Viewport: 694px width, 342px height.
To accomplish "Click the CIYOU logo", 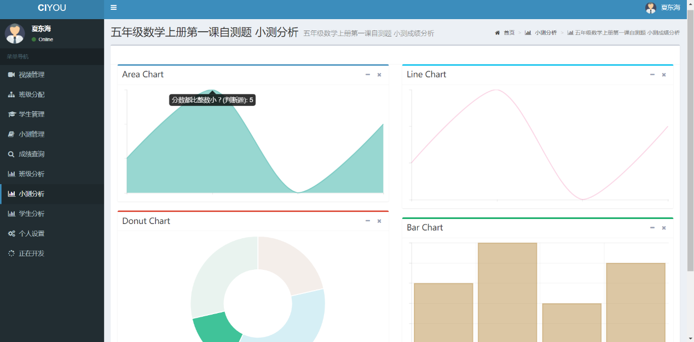I will tap(52, 8).
